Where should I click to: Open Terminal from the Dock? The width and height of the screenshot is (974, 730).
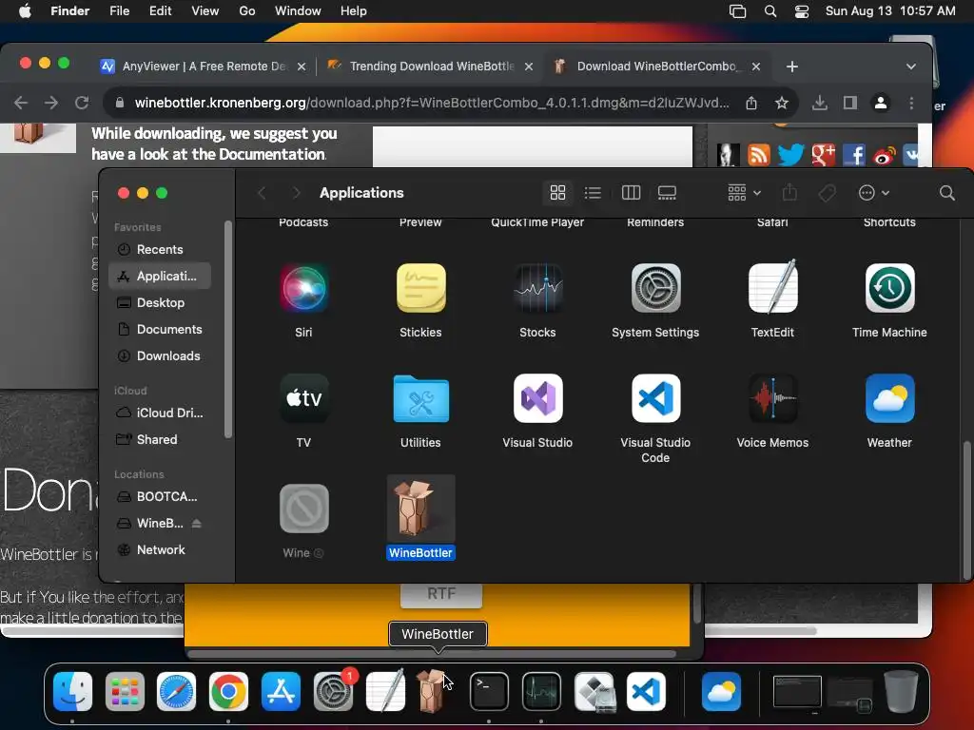489,692
